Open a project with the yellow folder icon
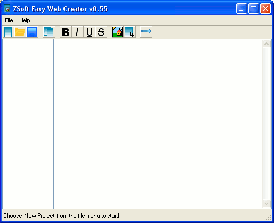 20,32
